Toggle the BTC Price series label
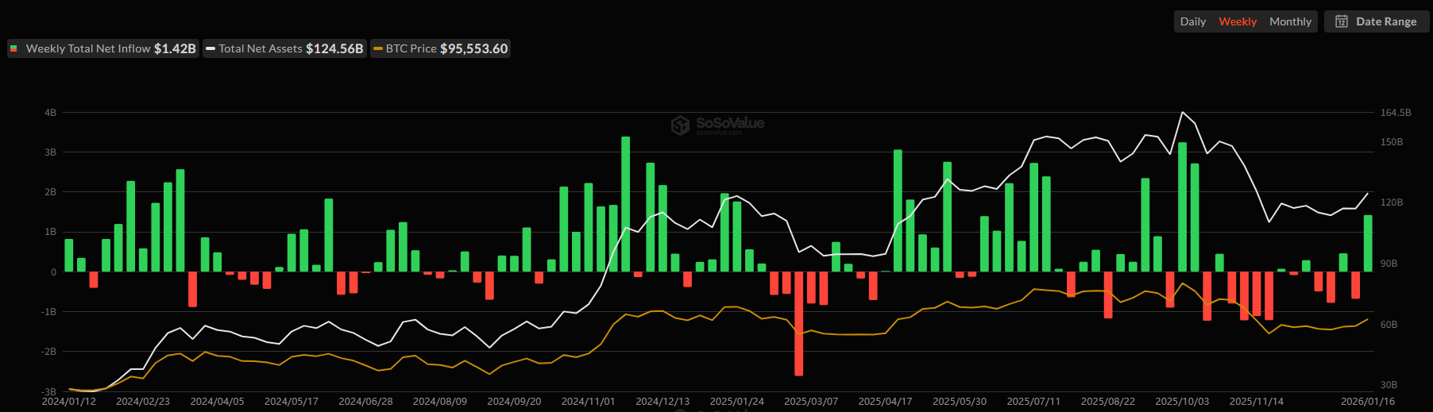The image size is (1433, 412). [411, 49]
